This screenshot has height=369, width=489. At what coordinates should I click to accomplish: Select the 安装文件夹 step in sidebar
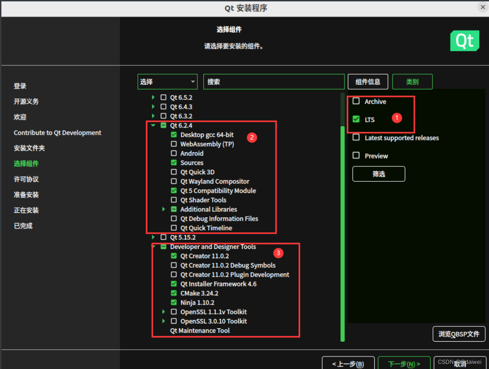[x=29, y=148]
